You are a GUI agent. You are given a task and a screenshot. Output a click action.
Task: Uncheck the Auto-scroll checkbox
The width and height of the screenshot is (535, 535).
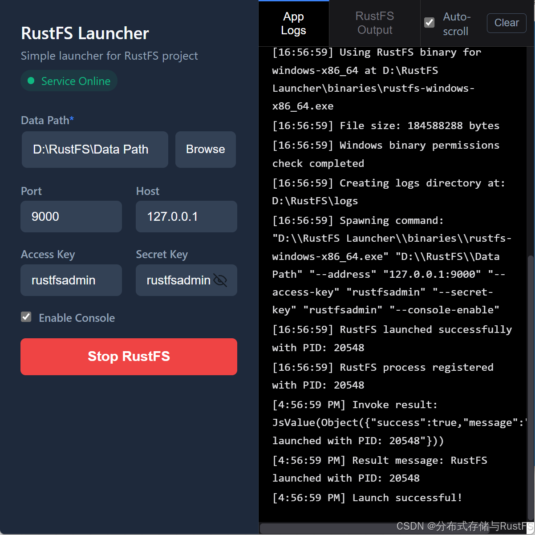pyautogui.click(x=430, y=23)
